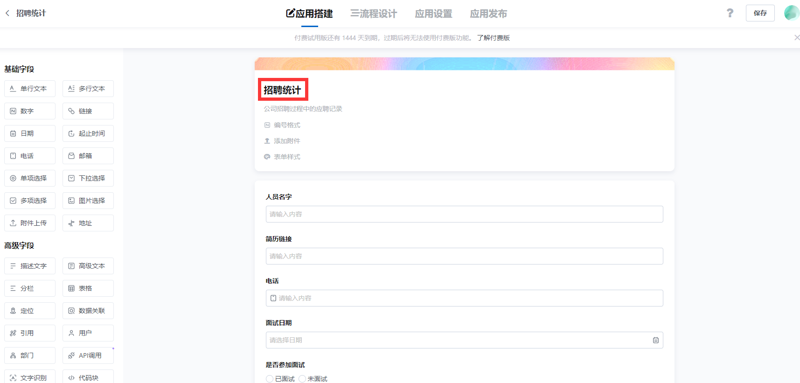Open the 了解付费版 link
This screenshot has width=800, height=383.
(x=494, y=38)
